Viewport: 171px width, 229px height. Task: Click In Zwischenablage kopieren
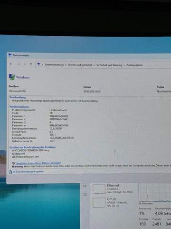28,172
